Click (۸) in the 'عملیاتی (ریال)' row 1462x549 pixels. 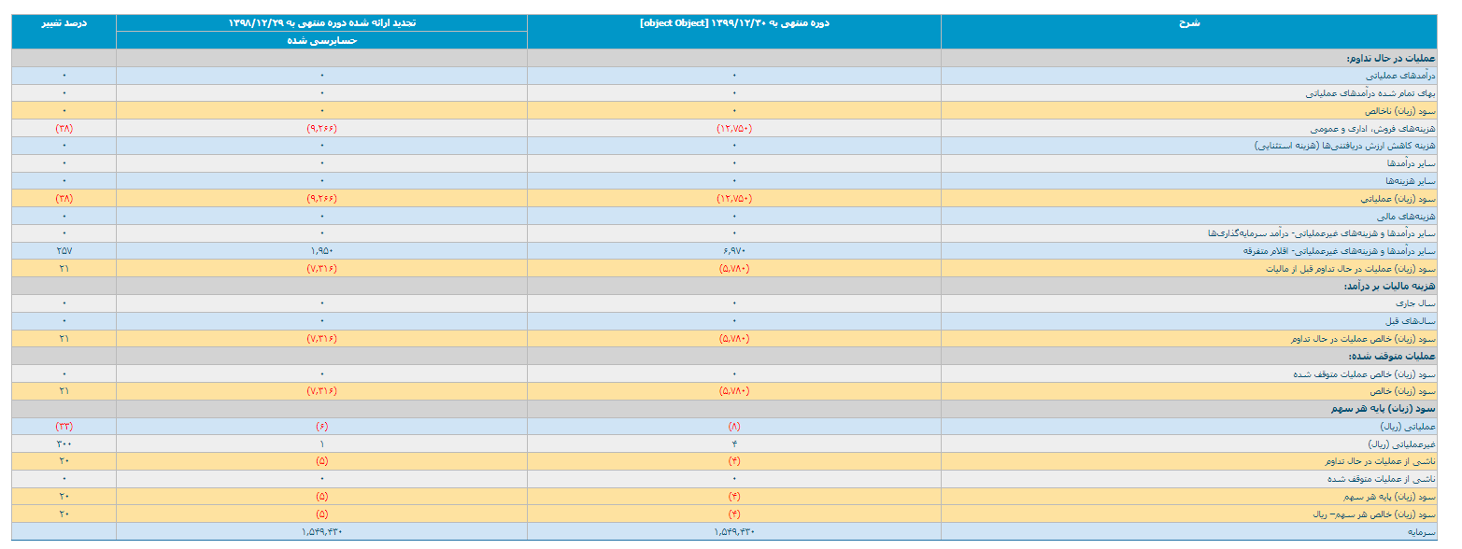[734, 426]
